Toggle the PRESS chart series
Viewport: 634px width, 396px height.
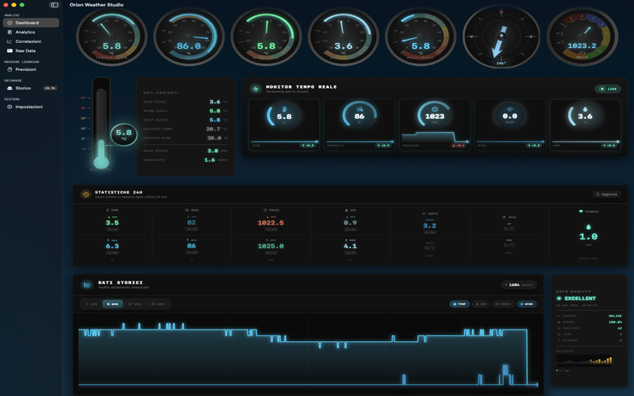point(503,304)
